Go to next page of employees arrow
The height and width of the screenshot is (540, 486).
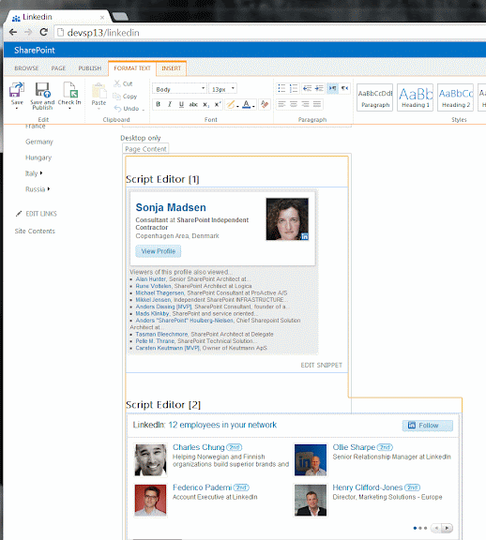(447, 528)
